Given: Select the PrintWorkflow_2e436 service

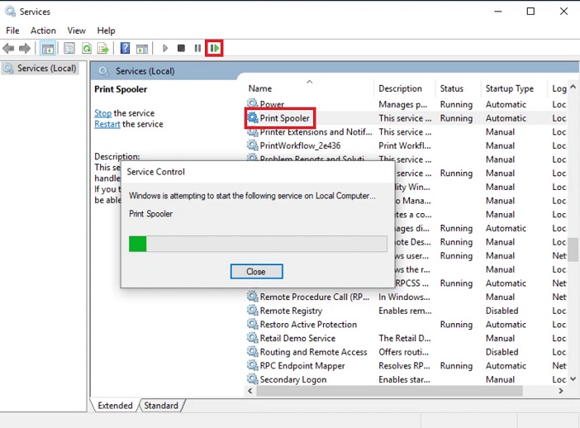Looking at the screenshot, I should [406, 145].
